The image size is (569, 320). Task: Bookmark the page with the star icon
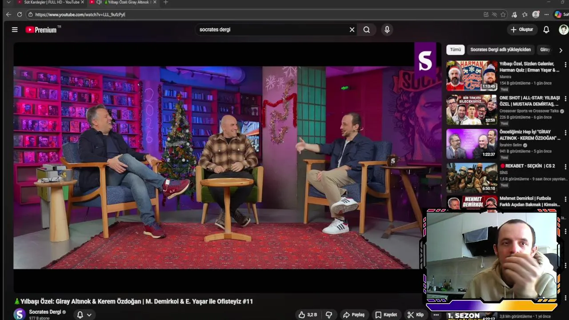tap(503, 15)
